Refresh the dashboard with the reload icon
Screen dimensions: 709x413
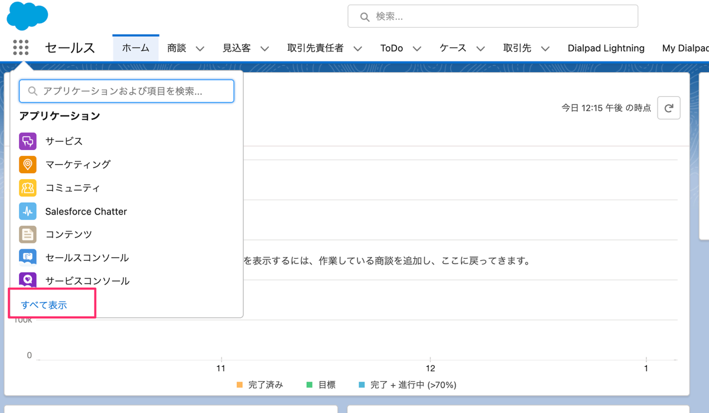[x=669, y=108]
